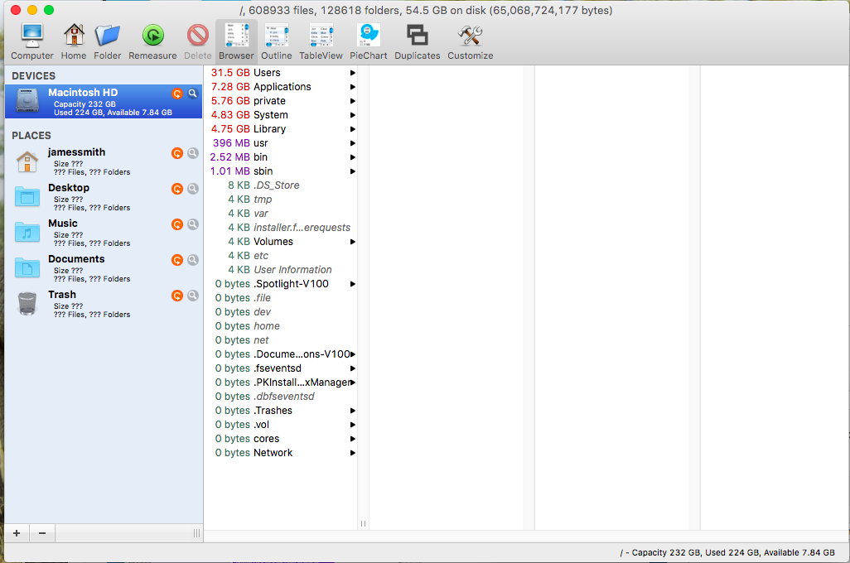Remove a place with minus button

(x=42, y=533)
